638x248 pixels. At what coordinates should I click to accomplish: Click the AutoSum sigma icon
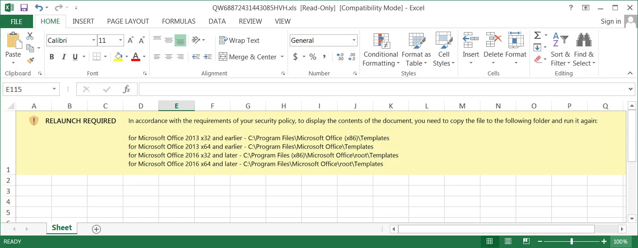click(538, 36)
